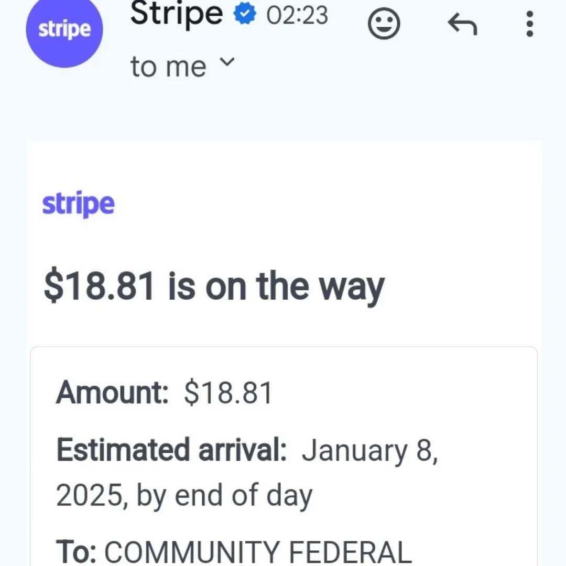This screenshot has height=566, width=566.
Task: Select 'COMMUNITY FEDERAL' bank name
Action: point(258,552)
